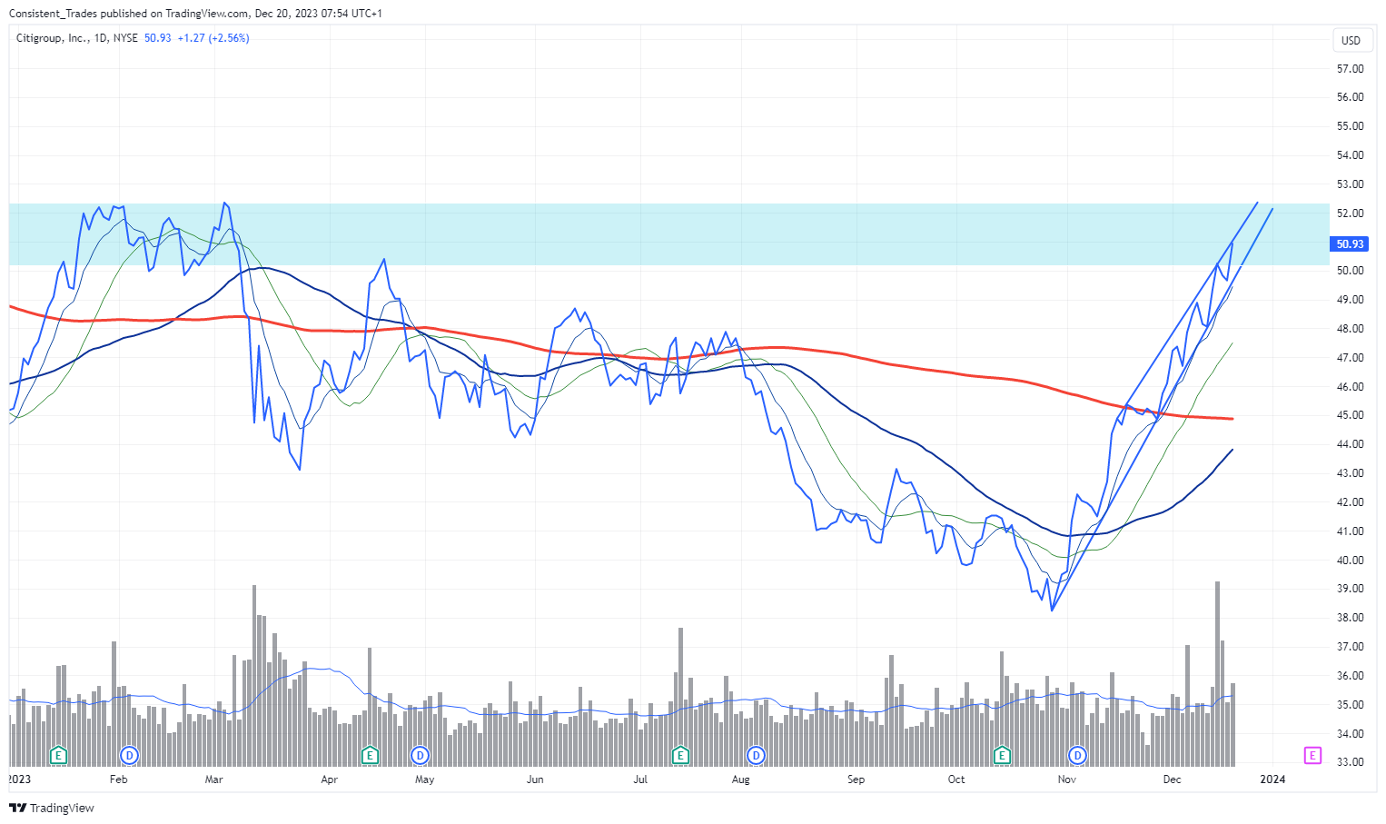This screenshot has height=824, width=1386.
Task: Click the Citigroup, Inc., 1D, NYSE title
Action: [x=77, y=38]
